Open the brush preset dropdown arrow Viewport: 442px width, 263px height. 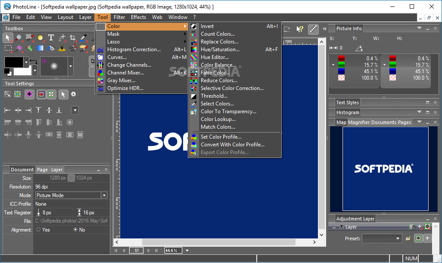pyautogui.click(x=71, y=66)
